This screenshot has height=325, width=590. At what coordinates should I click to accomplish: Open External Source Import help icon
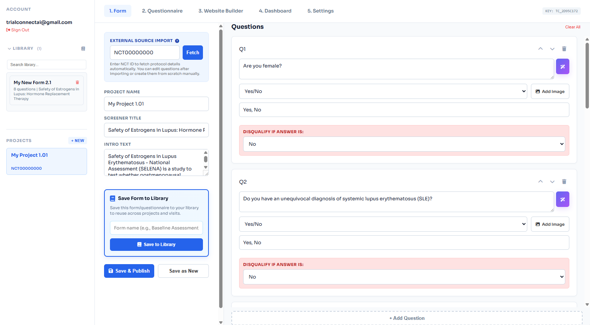(177, 41)
